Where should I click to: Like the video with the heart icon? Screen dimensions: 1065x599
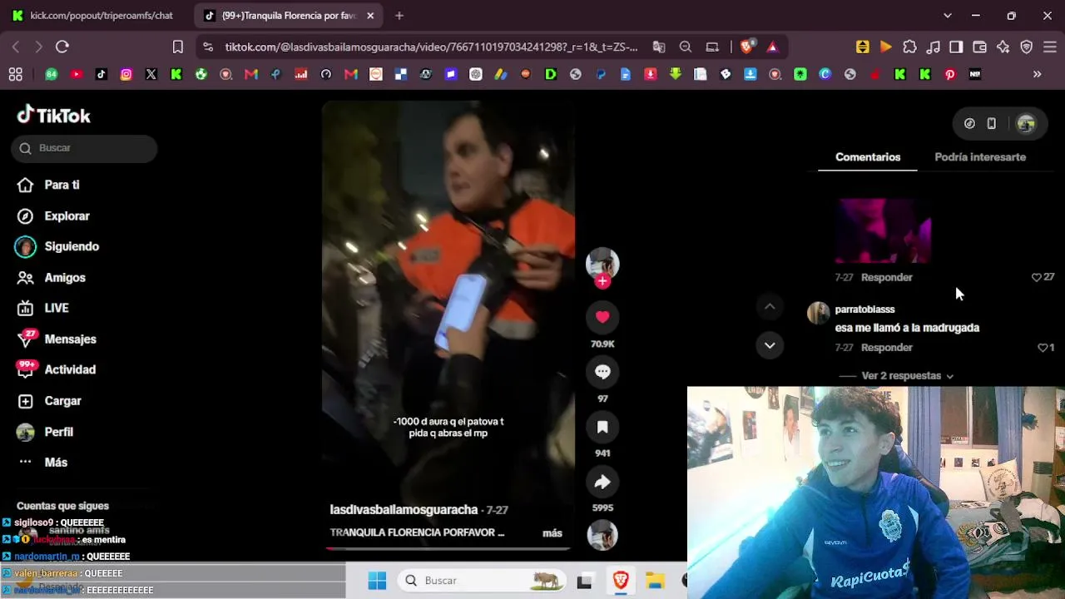[x=602, y=316]
